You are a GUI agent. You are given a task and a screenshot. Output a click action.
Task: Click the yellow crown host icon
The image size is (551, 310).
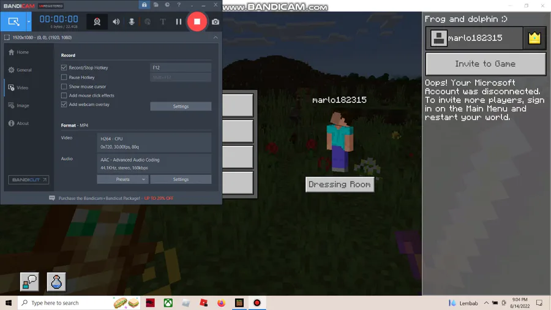pos(534,38)
